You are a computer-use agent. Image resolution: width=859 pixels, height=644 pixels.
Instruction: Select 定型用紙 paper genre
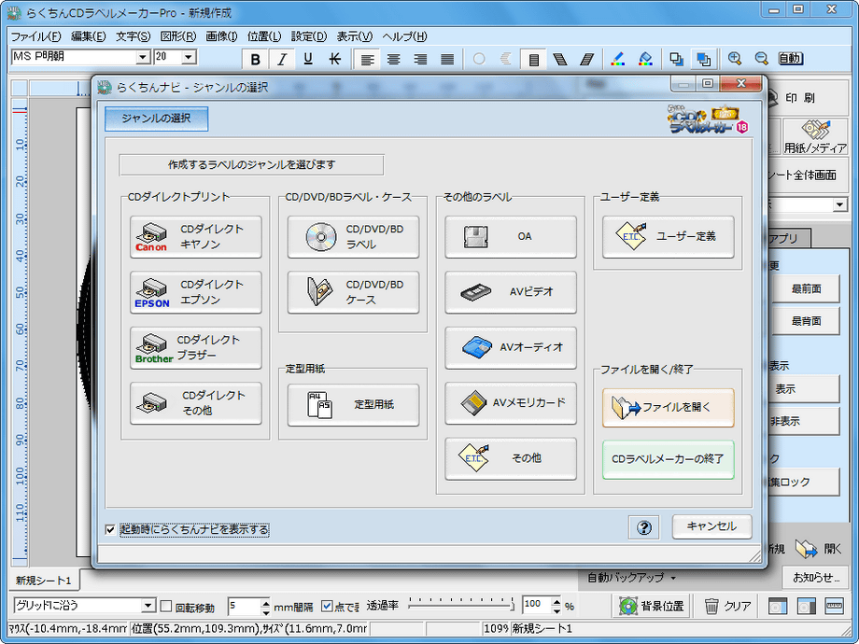click(353, 405)
